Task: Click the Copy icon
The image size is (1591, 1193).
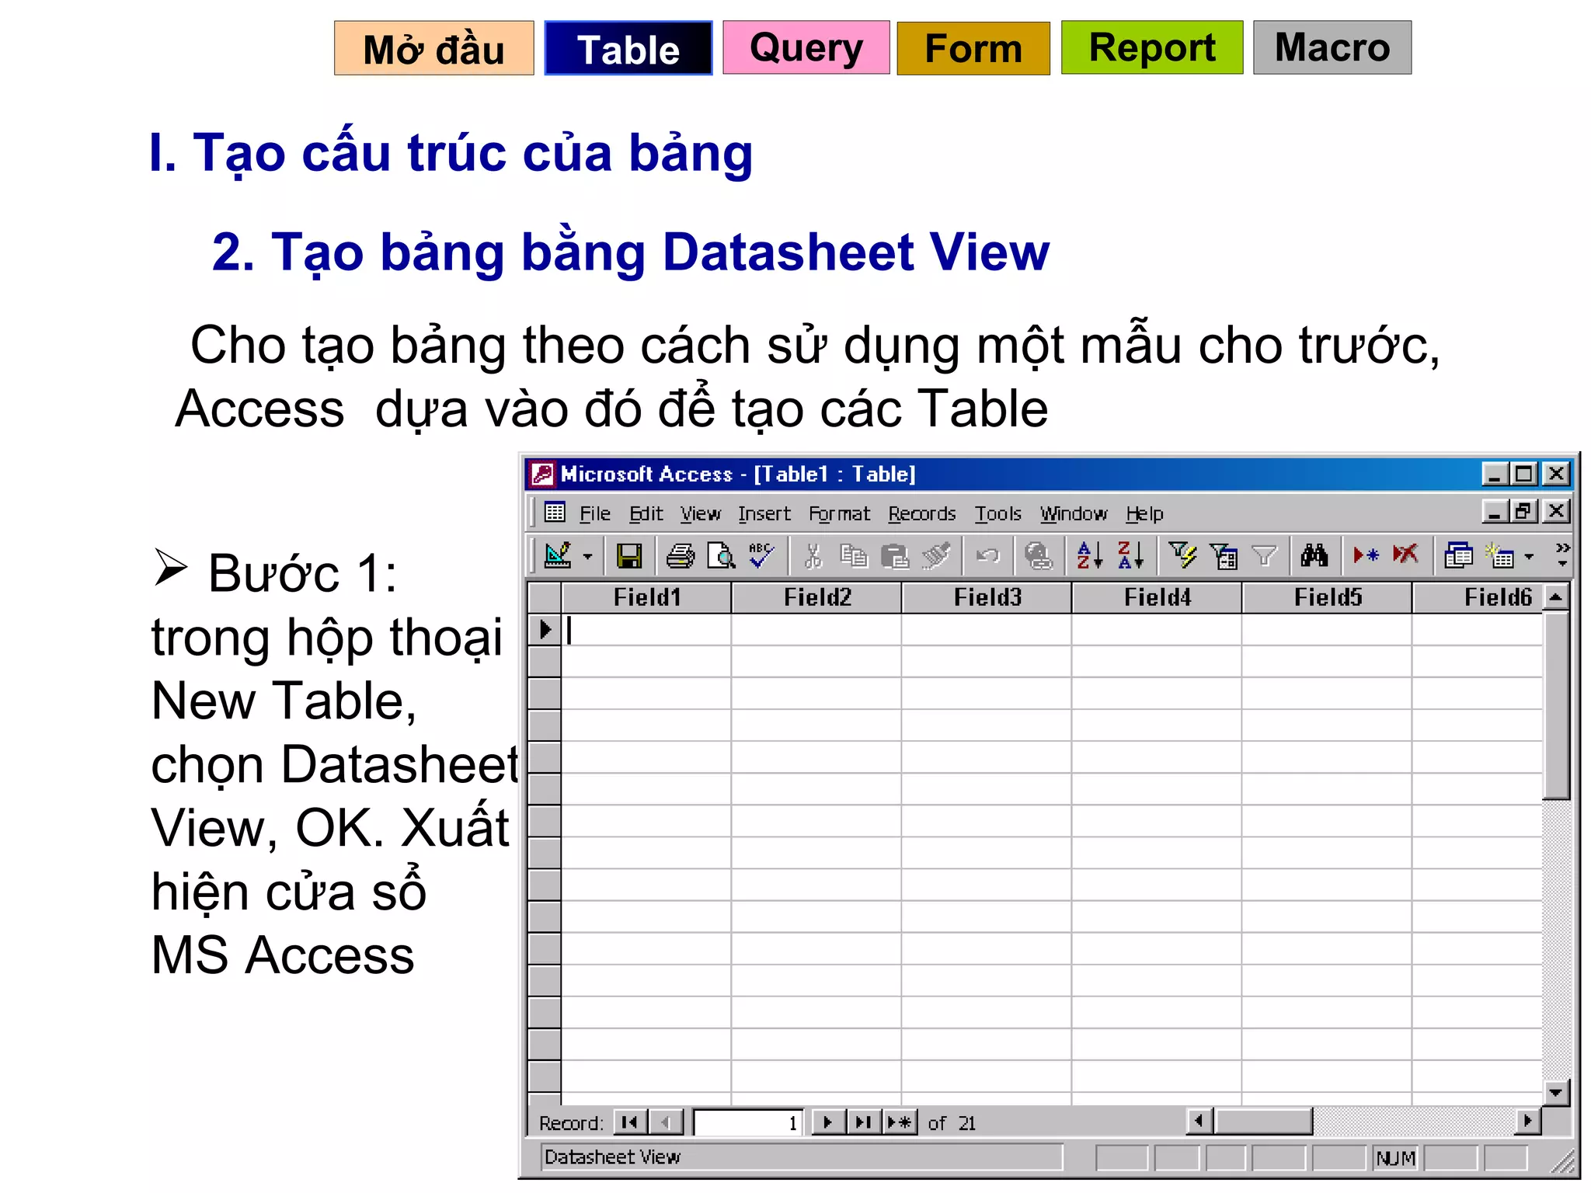Action: (854, 555)
